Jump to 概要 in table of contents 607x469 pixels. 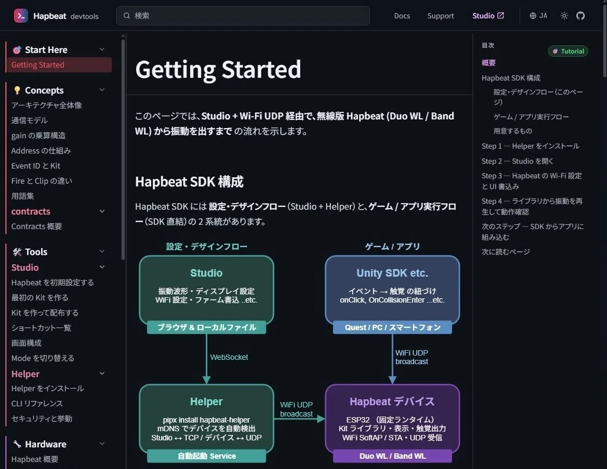[489, 63]
